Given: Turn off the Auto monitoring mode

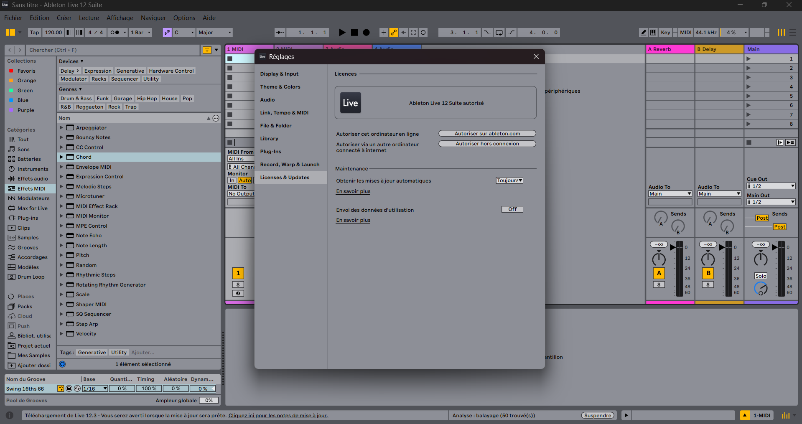Looking at the screenshot, I should (245, 180).
